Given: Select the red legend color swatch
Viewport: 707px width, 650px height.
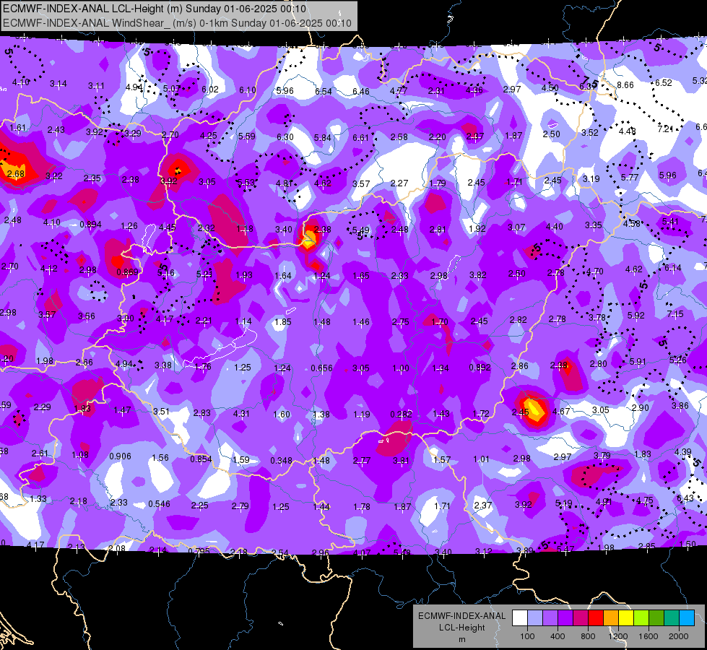Looking at the screenshot, I should tap(596, 617).
